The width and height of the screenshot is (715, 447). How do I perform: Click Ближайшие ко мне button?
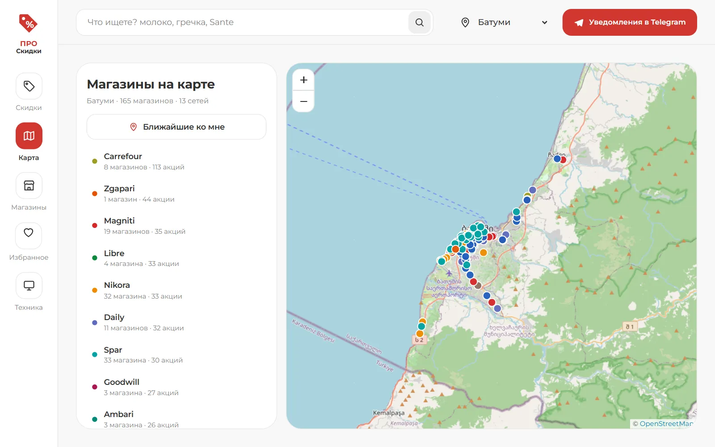pos(177,127)
